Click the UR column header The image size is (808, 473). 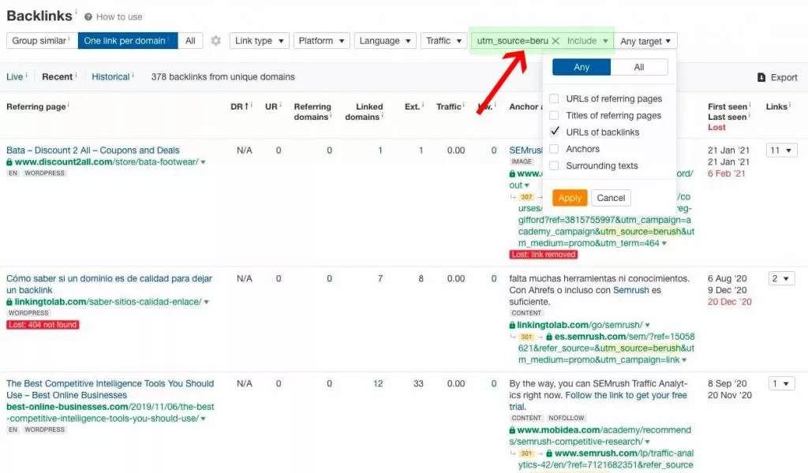[x=271, y=106]
